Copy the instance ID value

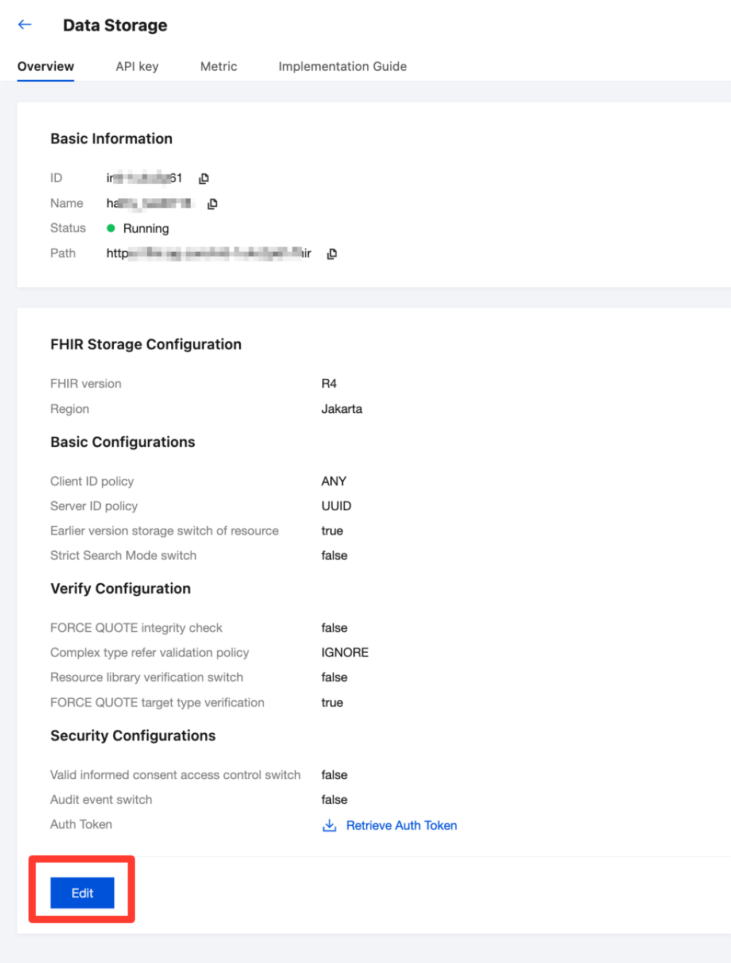coord(203,179)
